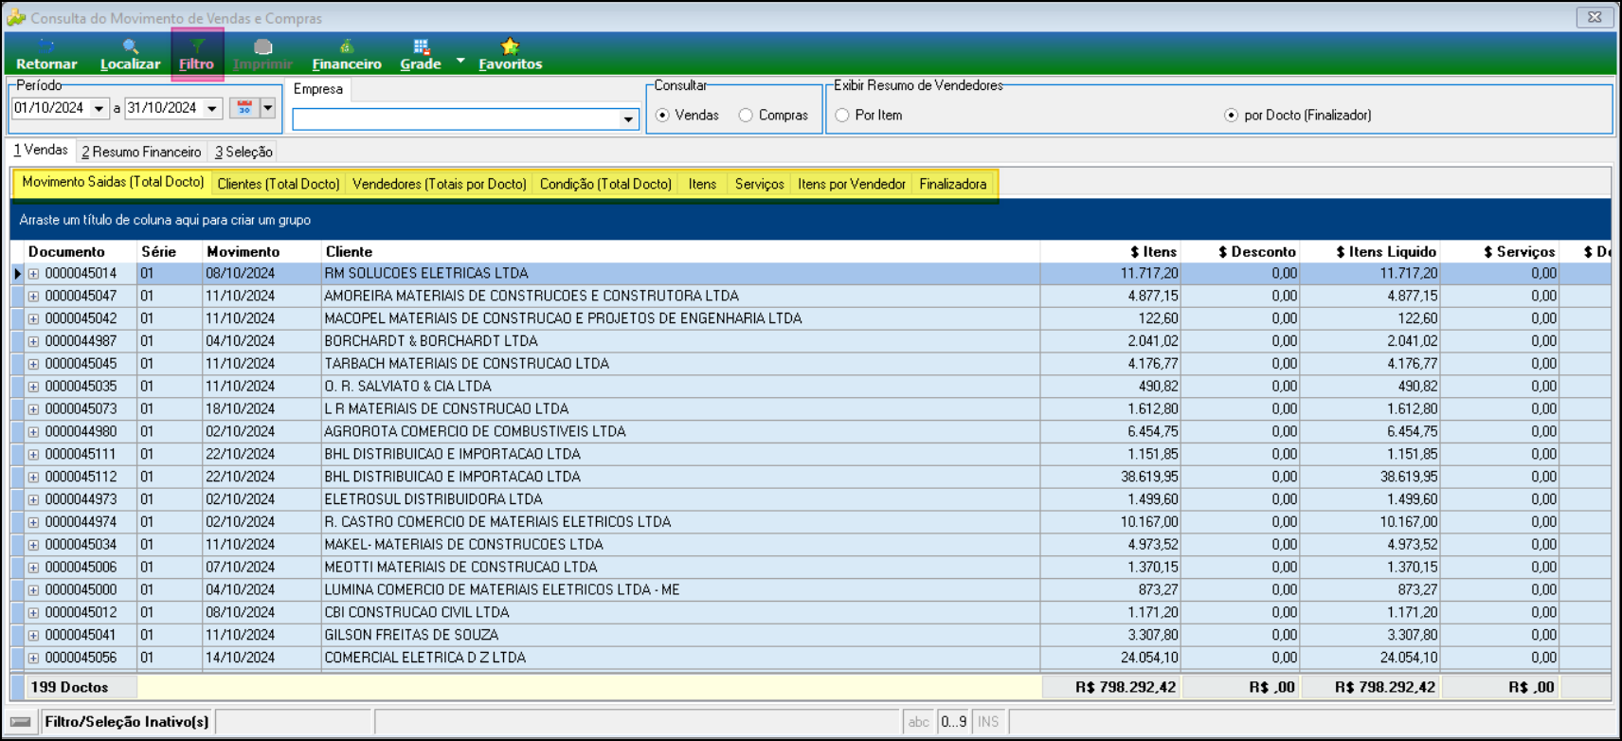Sort by the Movimento column header
Image resolution: width=1622 pixels, height=741 pixels.
point(261,251)
